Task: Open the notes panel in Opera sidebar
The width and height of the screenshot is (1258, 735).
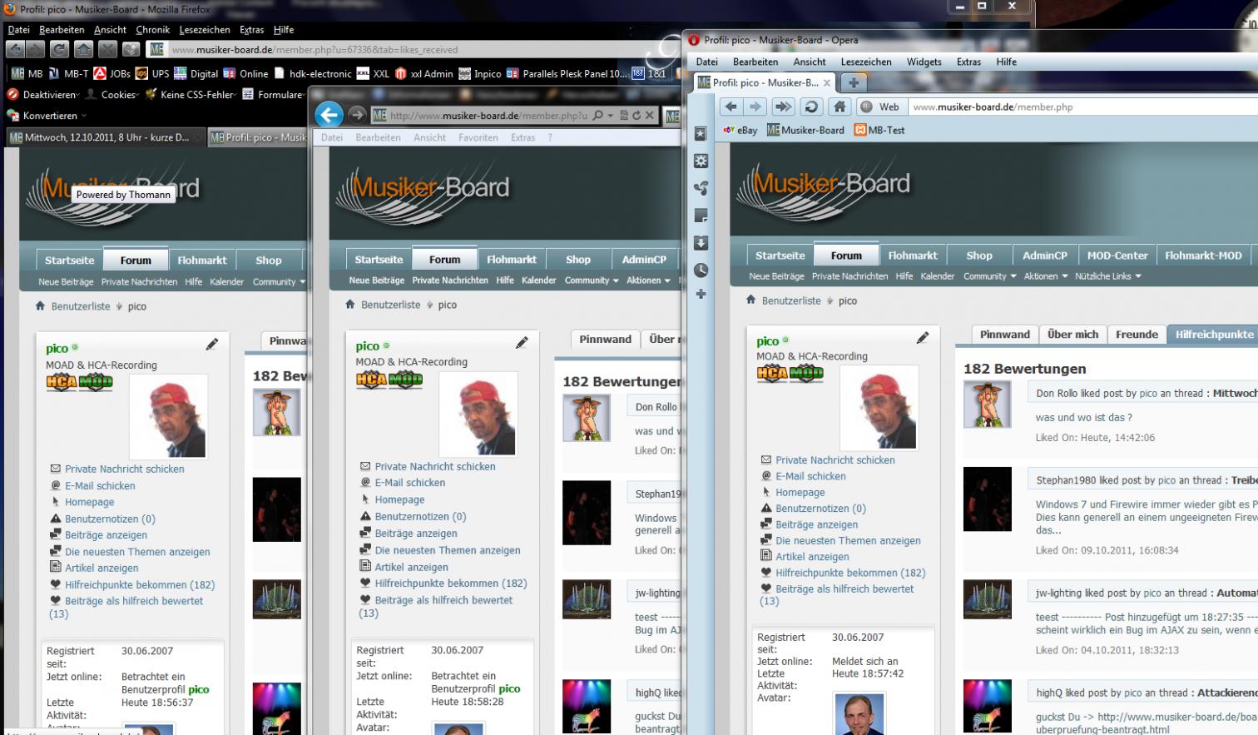Action: pos(701,216)
